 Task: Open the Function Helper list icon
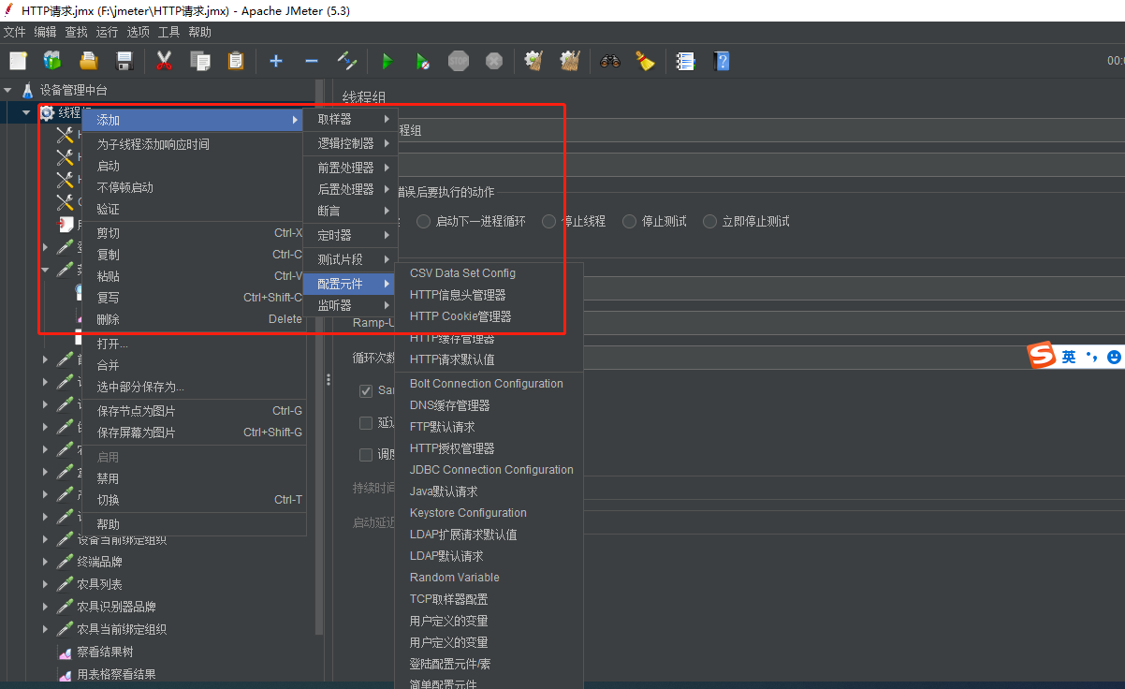[x=685, y=61]
